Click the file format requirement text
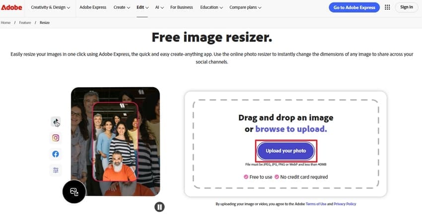422x216 pixels. (x=286, y=164)
